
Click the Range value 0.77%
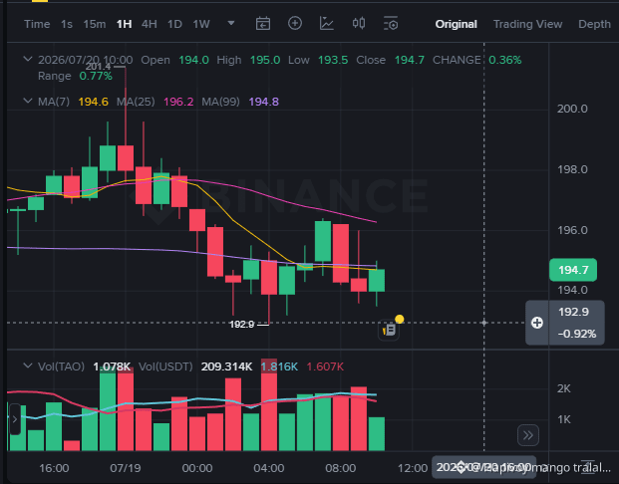tap(96, 76)
